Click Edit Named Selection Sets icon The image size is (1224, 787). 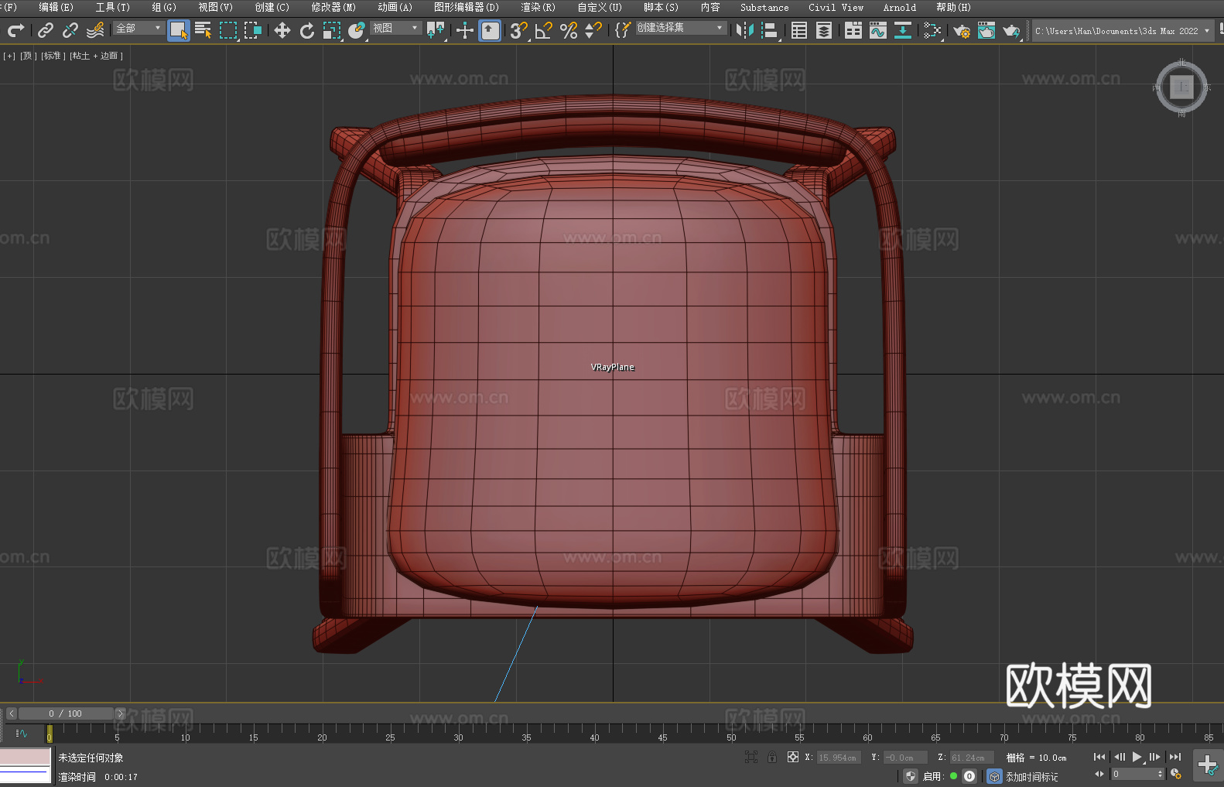623,30
